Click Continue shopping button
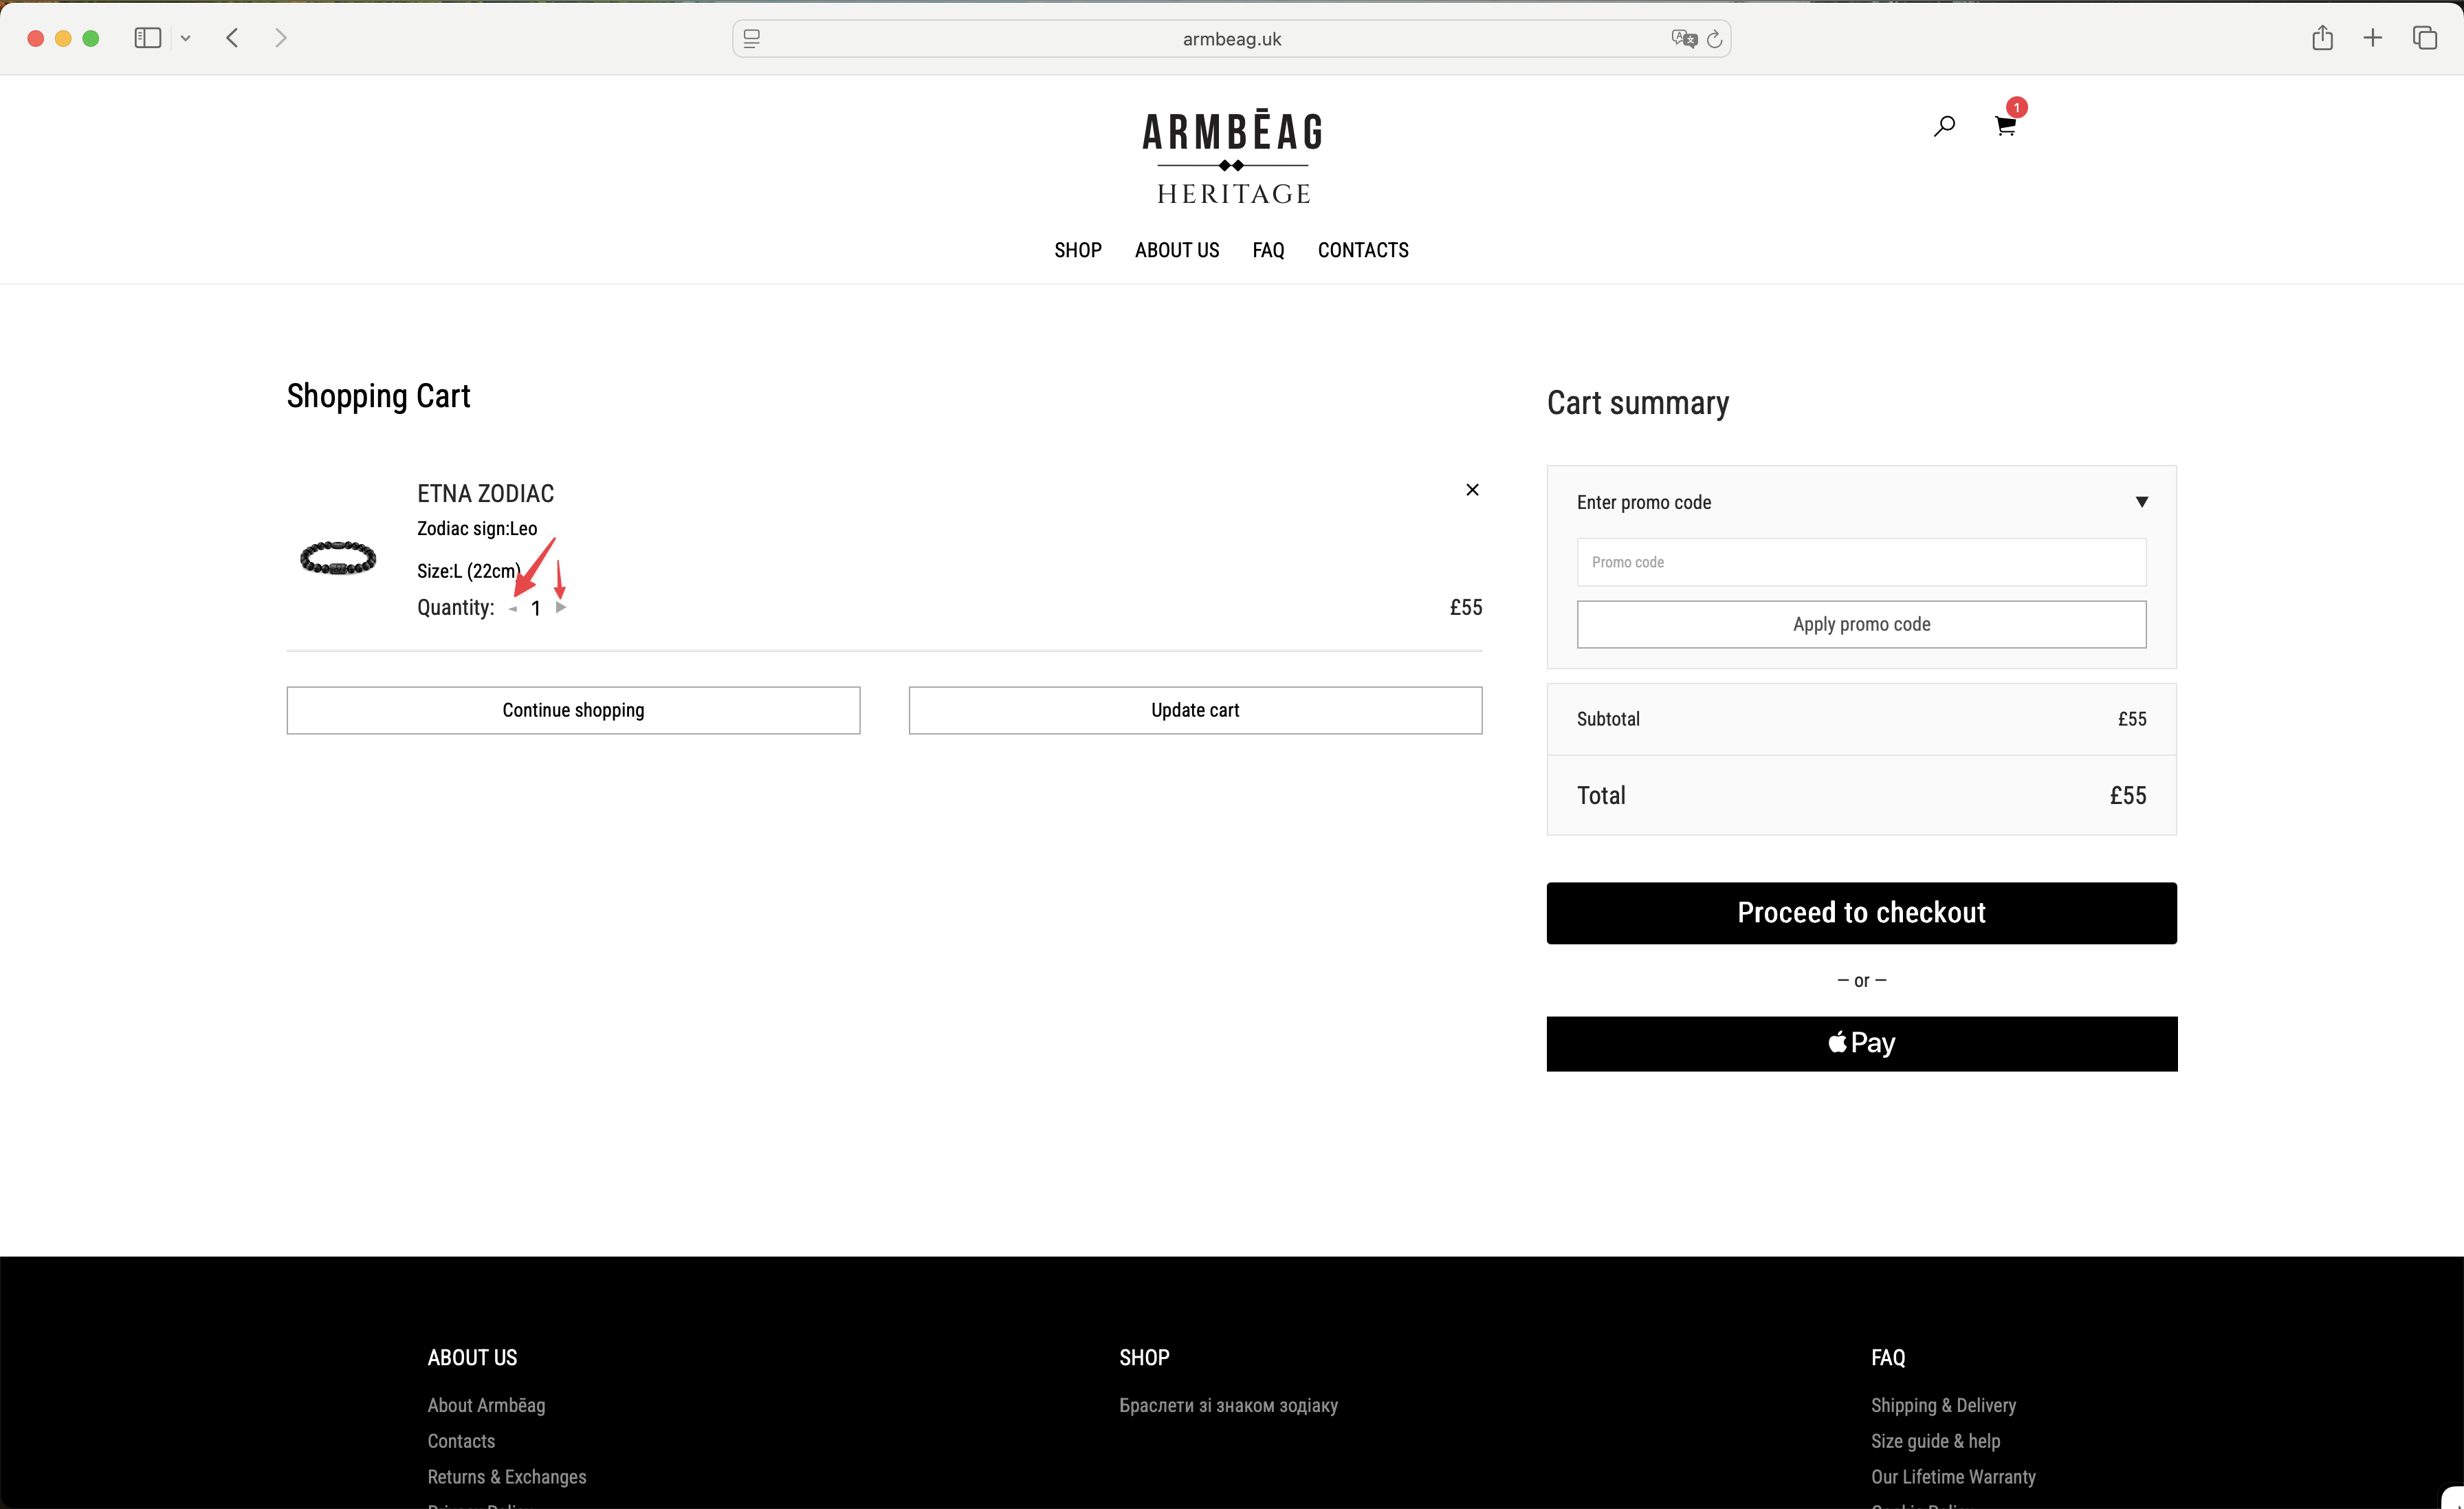This screenshot has width=2464, height=1509. (x=573, y=710)
